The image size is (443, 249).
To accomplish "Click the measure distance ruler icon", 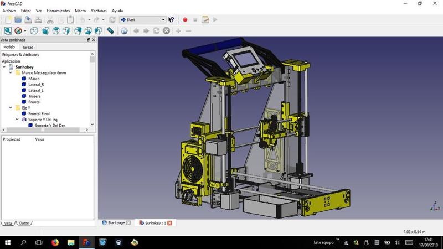I will pyautogui.click(x=110, y=31).
